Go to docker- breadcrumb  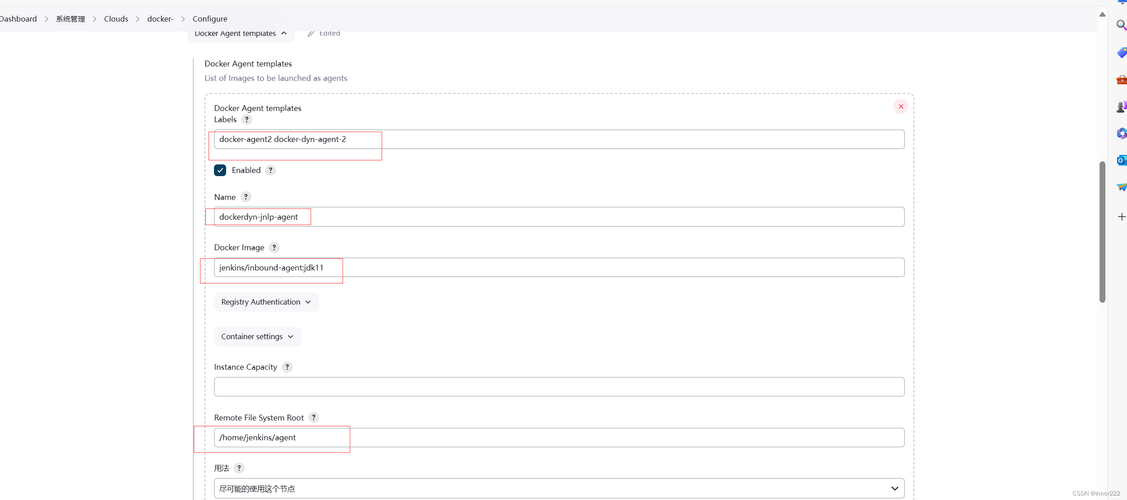160,19
